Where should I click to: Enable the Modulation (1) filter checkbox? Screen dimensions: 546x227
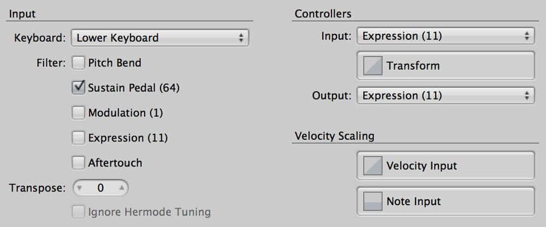pyautogui.click(x=78, y=113)
